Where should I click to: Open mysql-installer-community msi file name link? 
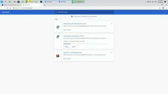[x=73, y=36]
